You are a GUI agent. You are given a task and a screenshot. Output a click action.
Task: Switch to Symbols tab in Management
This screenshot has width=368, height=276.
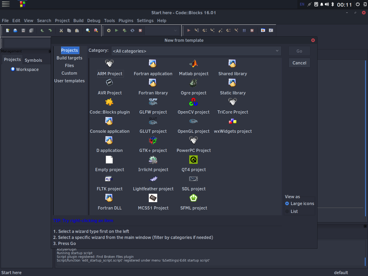coord(33,60)
